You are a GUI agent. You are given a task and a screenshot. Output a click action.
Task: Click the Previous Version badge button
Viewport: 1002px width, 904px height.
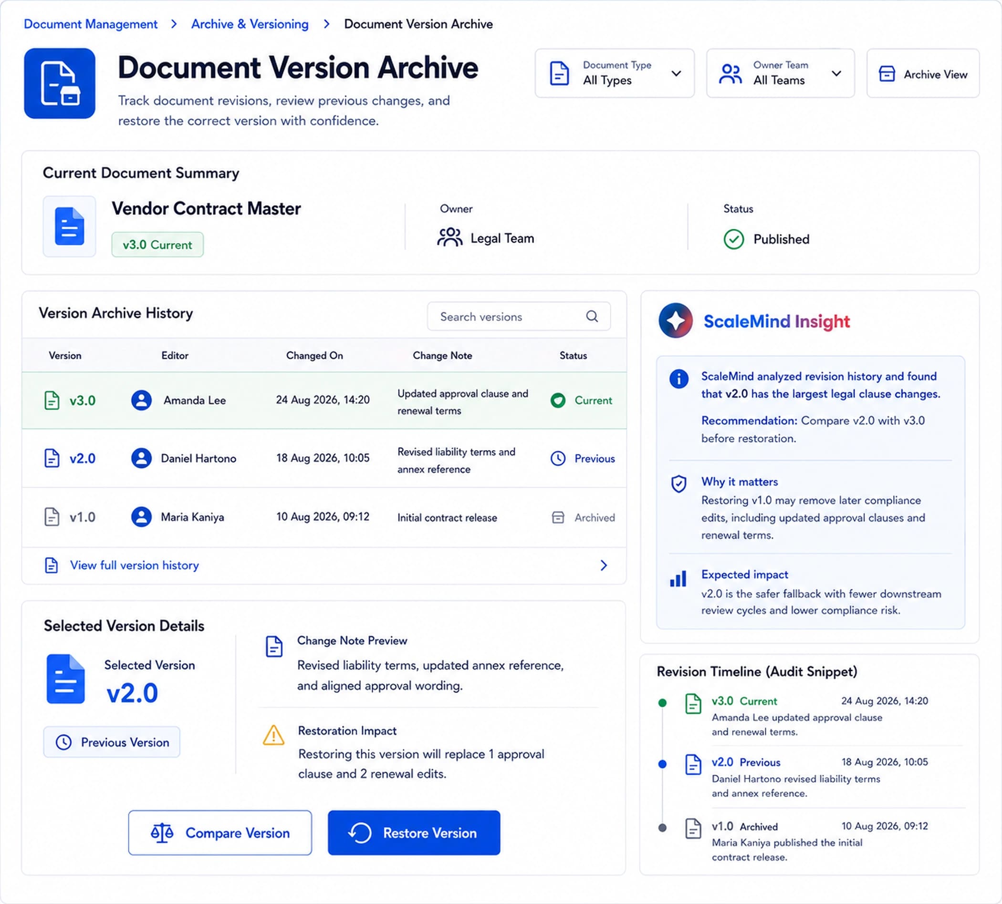112,742
